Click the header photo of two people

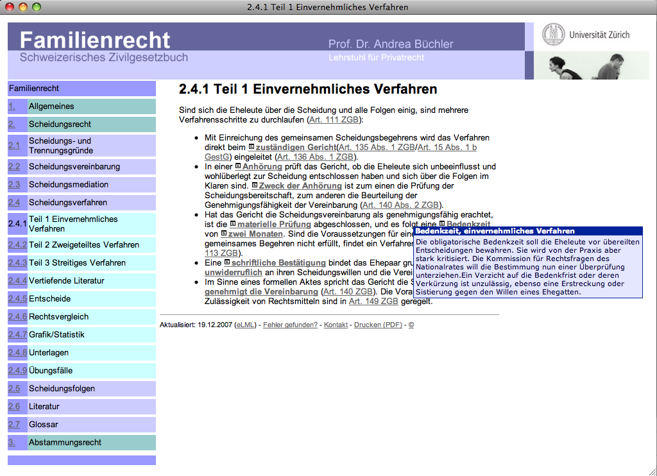[x=591, y=65]
